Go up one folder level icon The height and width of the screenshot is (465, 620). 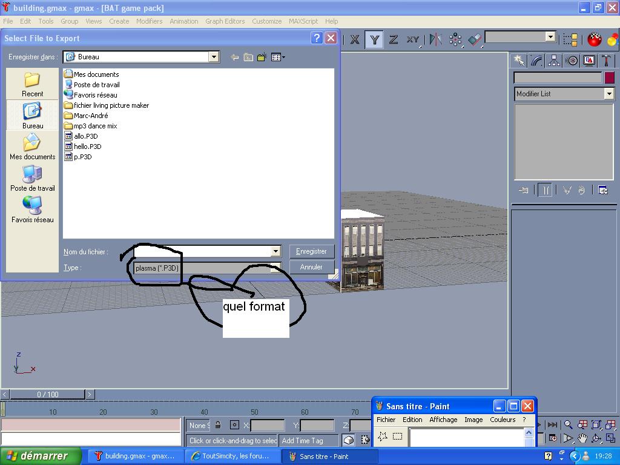coord(248,57)
